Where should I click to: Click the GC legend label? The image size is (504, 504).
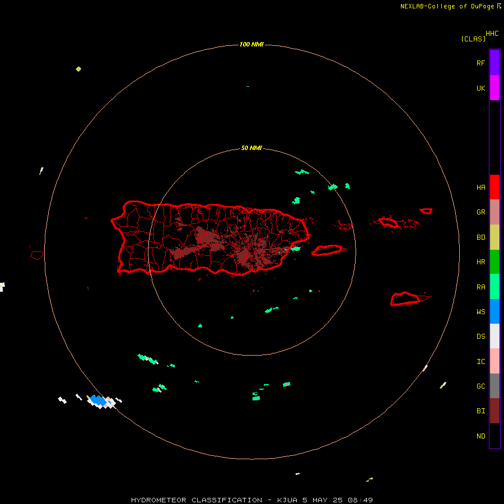[480, 386]
